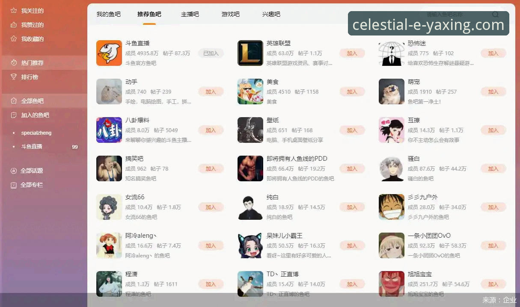The image size is (520, 307).
Task: Open the 热门推荐 flame icon in sidebar
Action: (13, 63)
